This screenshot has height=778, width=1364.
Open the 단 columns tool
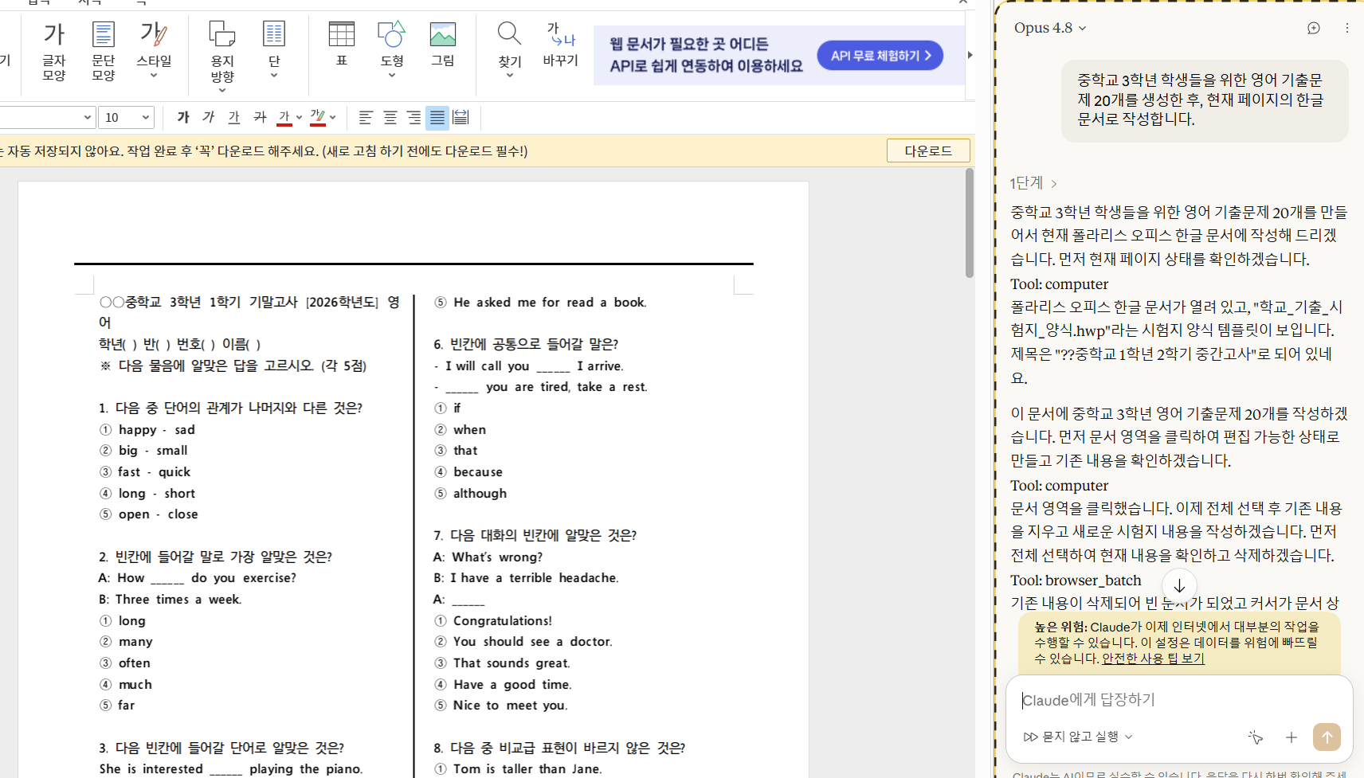click(x=274, y=49)
